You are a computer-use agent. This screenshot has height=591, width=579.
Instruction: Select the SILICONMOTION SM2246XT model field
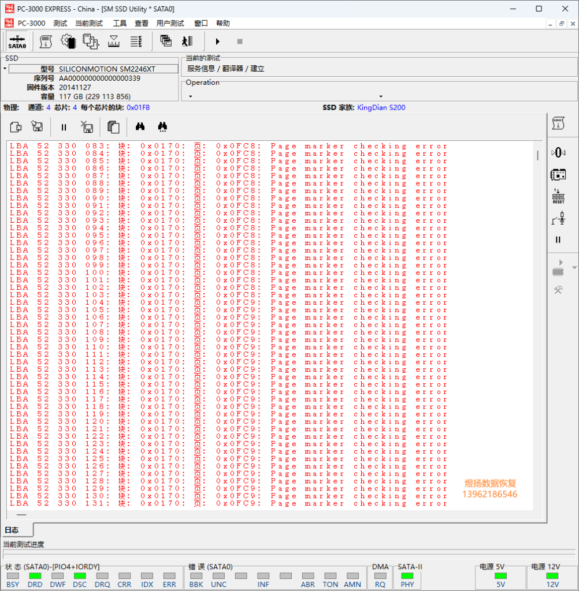[94, 69]
